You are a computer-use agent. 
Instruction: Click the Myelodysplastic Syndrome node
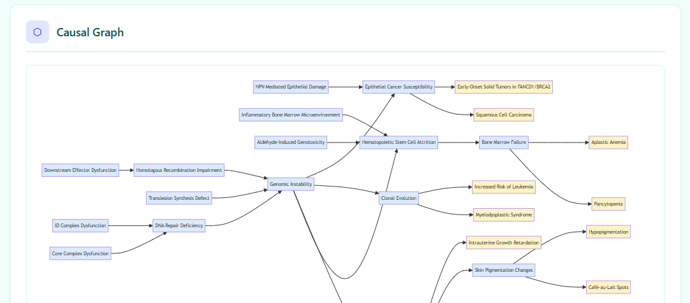point(504,215)
